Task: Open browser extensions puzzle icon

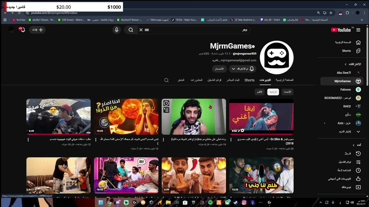Action: [347, 13]
